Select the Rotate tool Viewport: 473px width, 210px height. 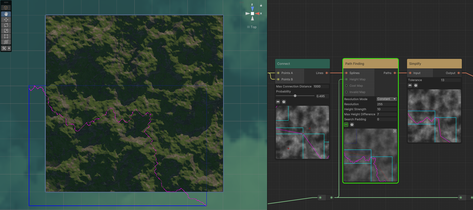point(6,25)
